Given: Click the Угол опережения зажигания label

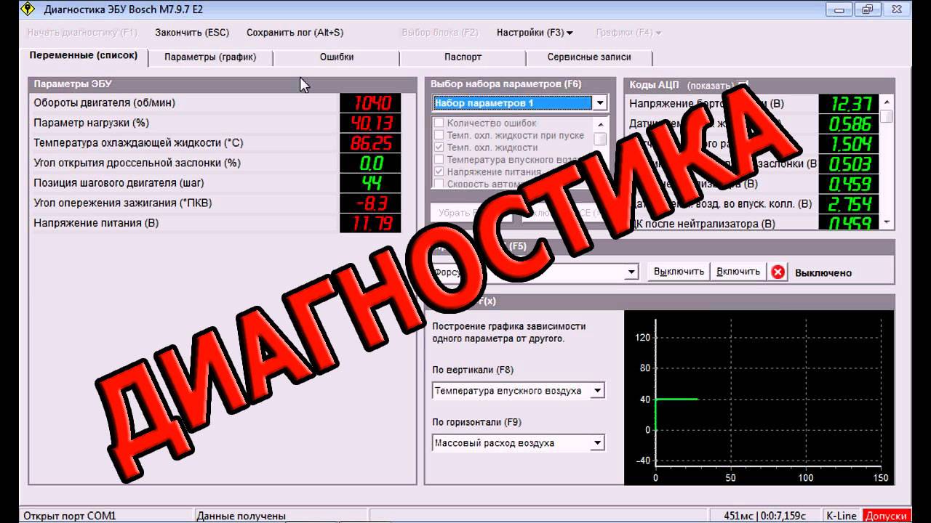Looking at the screenshot, I should 123,203.
